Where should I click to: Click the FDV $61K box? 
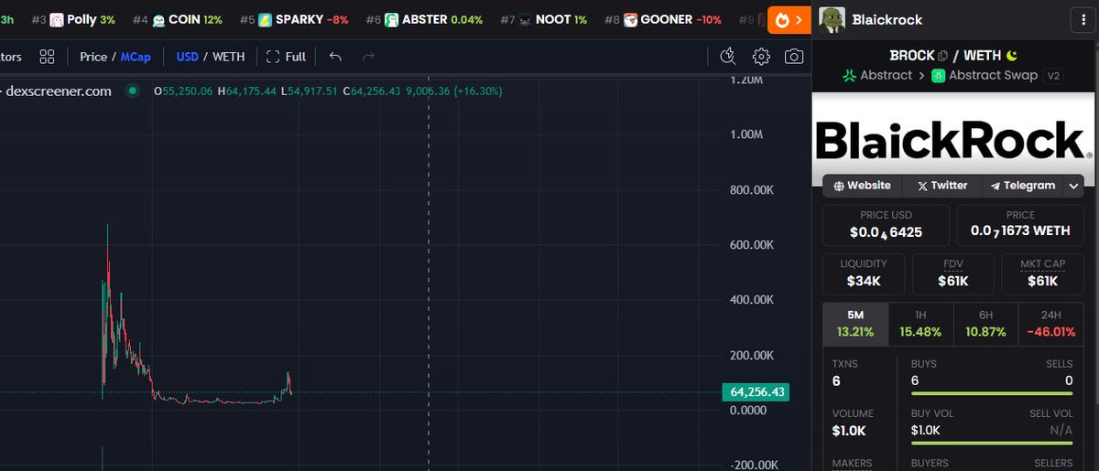pyautogui.click(x=953, y=274)
